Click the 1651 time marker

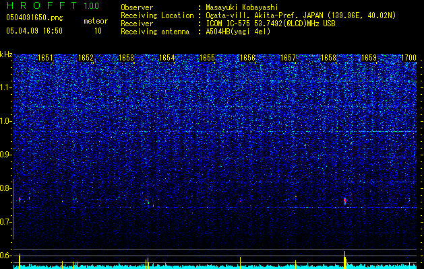(45, 58)
